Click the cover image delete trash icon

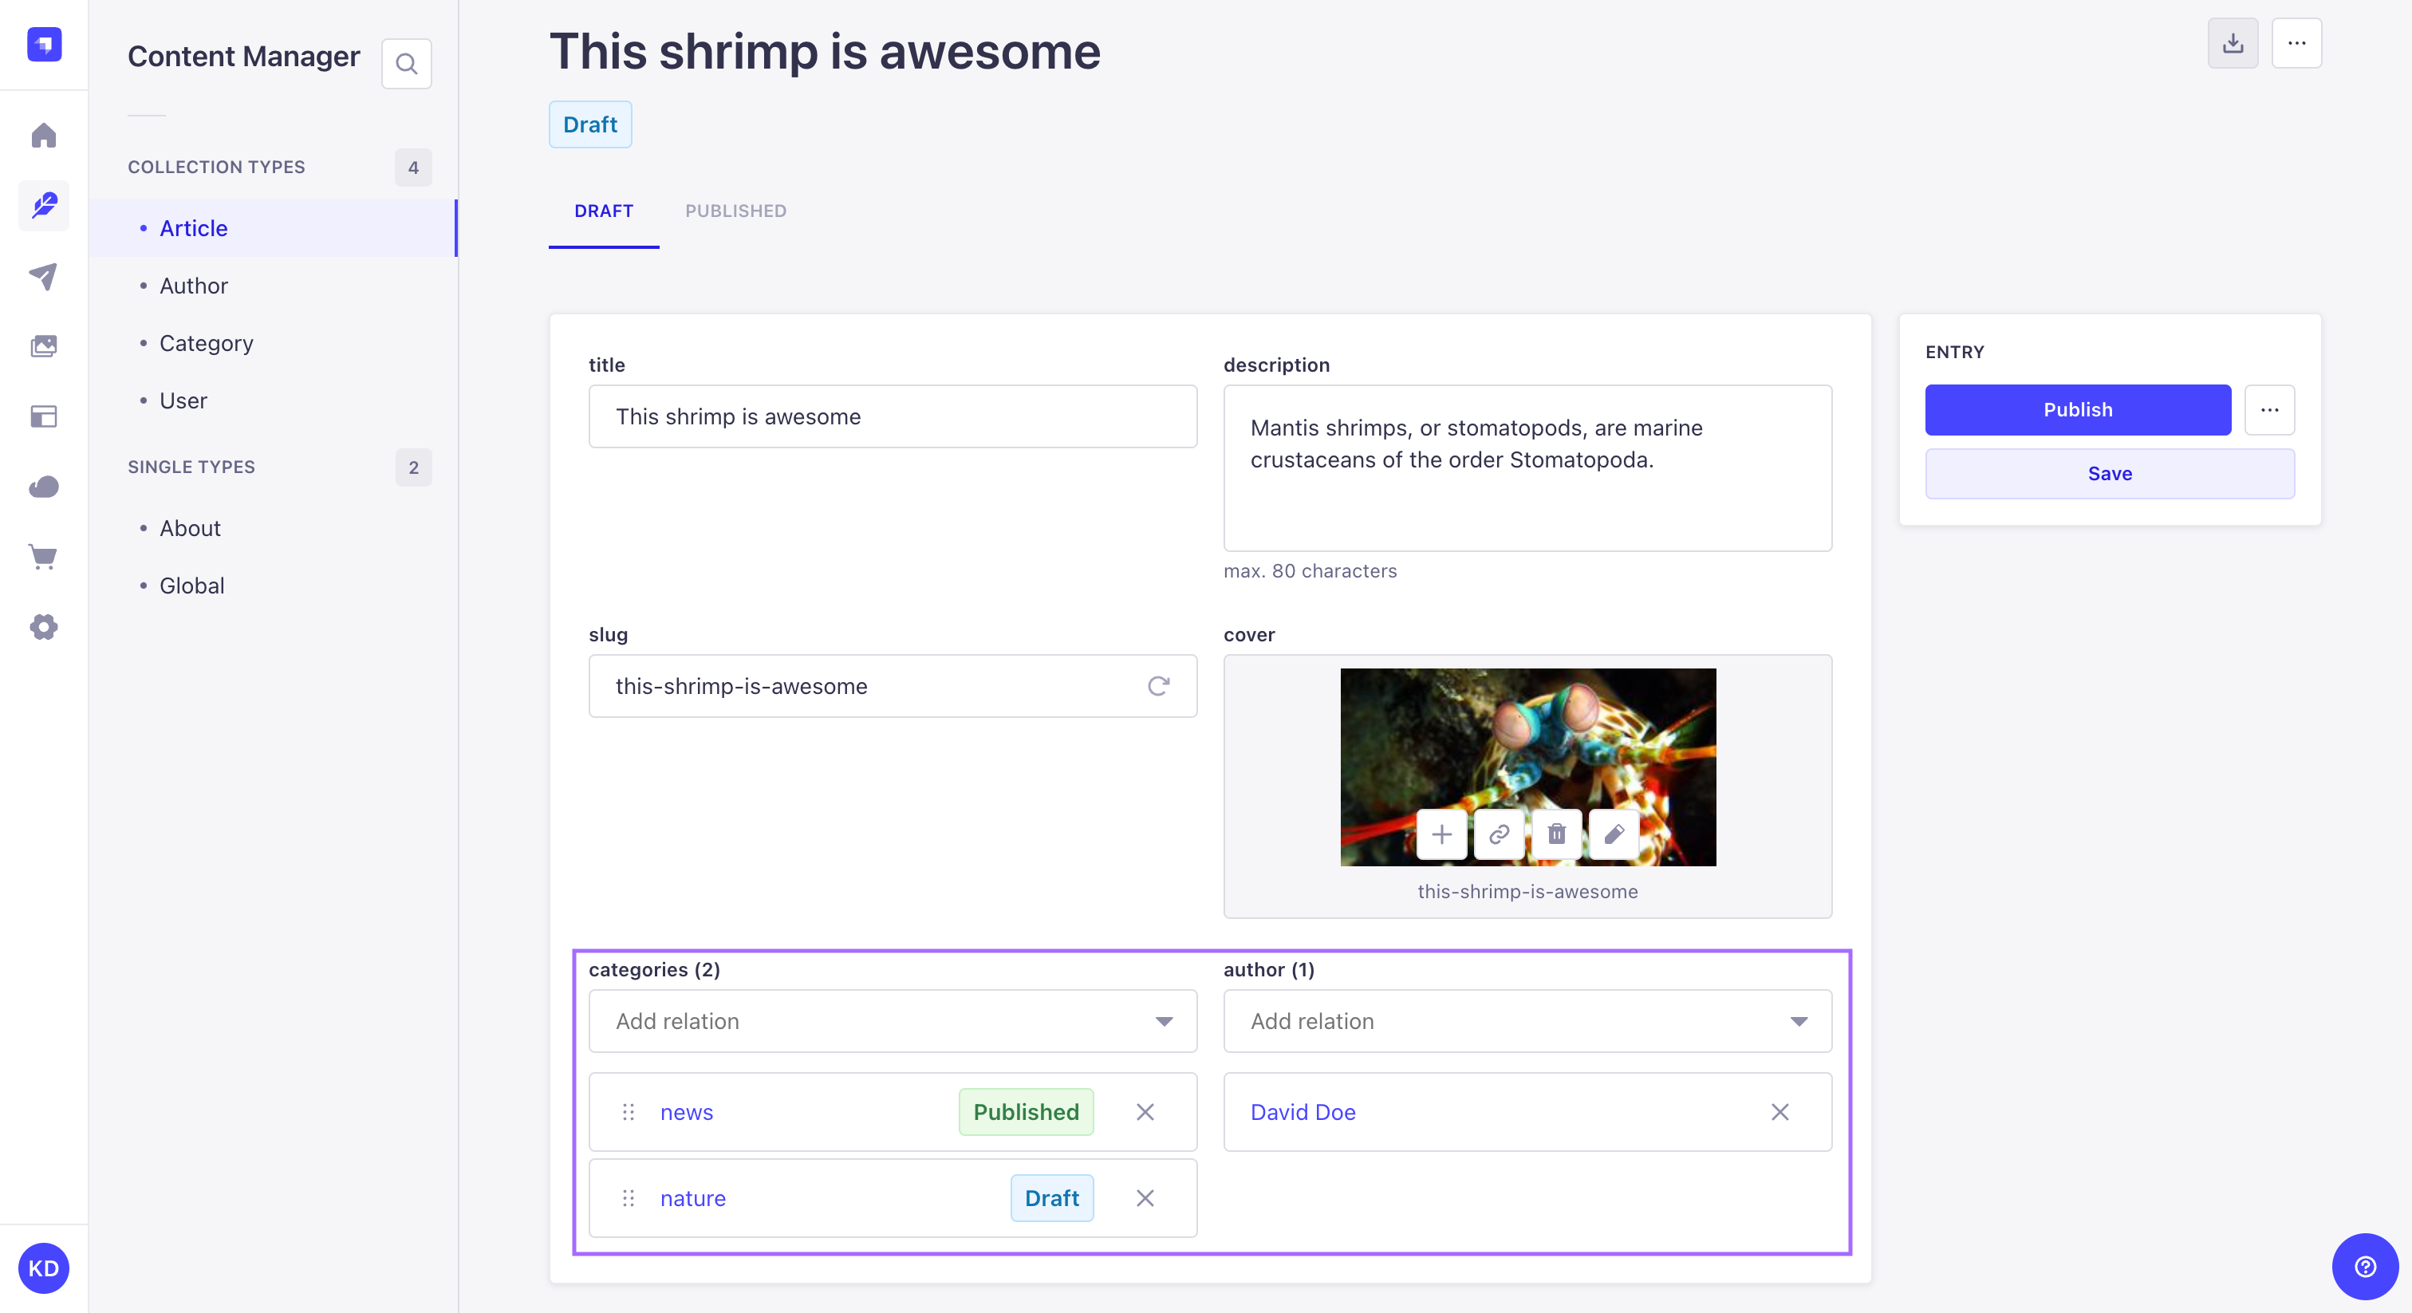tap(1555, 836)
